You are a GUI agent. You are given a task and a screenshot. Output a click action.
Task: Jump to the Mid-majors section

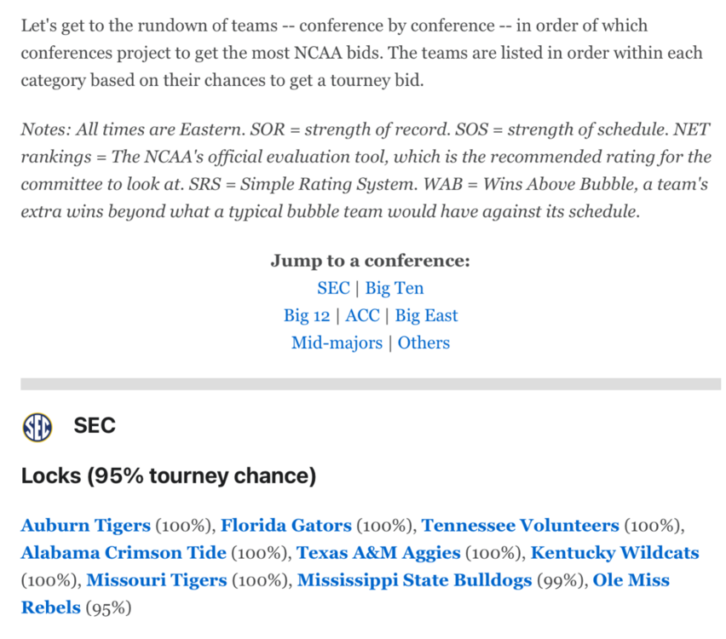(337, 343)
